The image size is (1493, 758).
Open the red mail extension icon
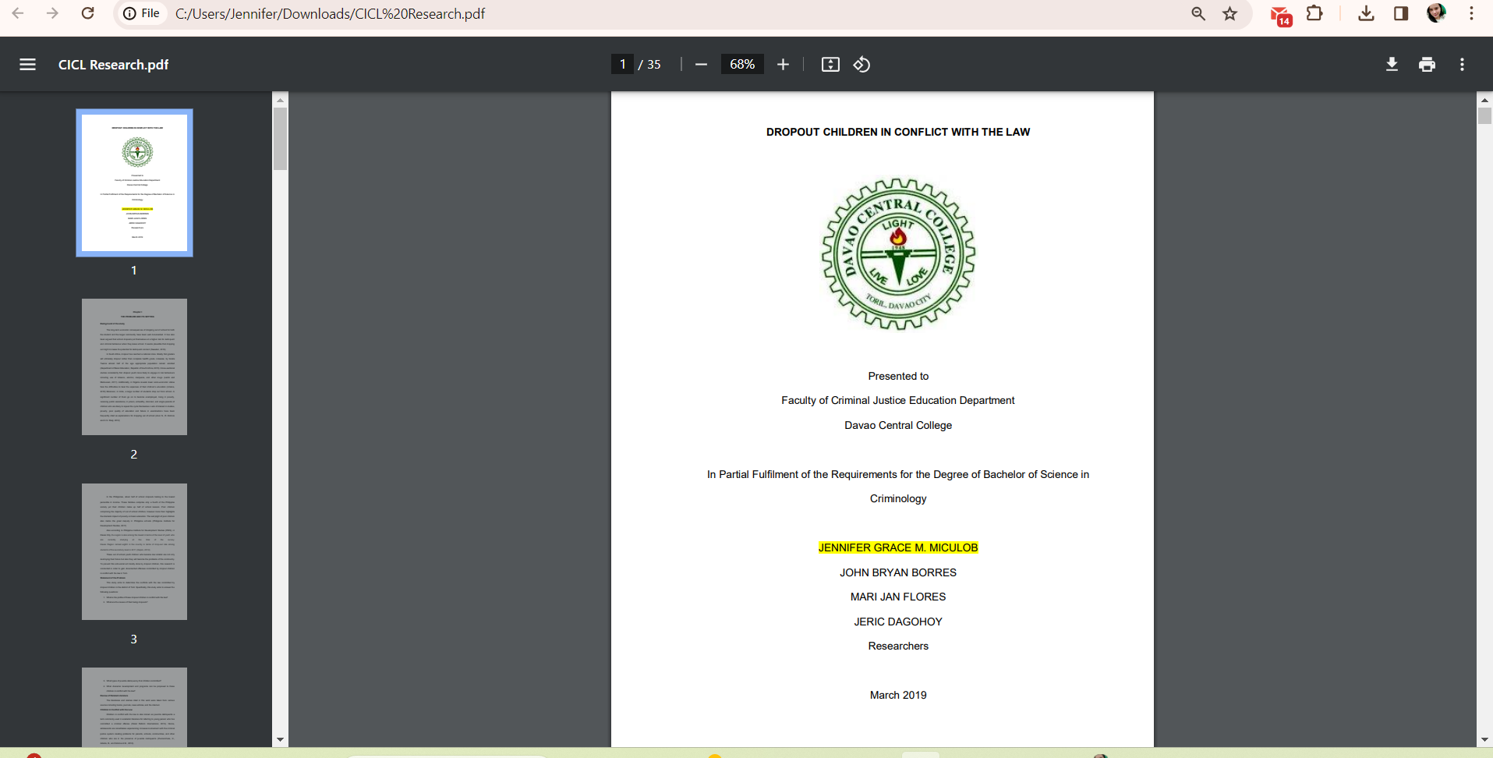(1281, 15)
